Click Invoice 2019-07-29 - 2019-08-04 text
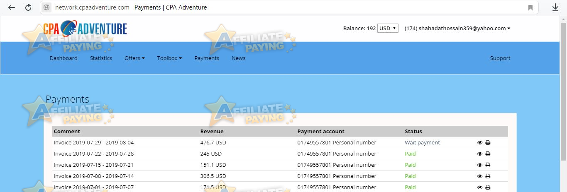This screenshot has width=567, height=192. (94, 143)
